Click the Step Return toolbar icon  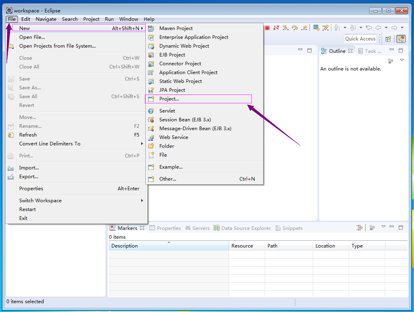coord(304,28)
